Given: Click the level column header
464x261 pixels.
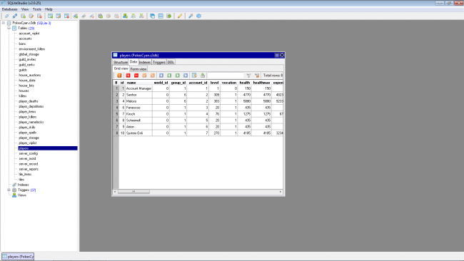Looking at the screenshot, I should click(x=214, y=83).
